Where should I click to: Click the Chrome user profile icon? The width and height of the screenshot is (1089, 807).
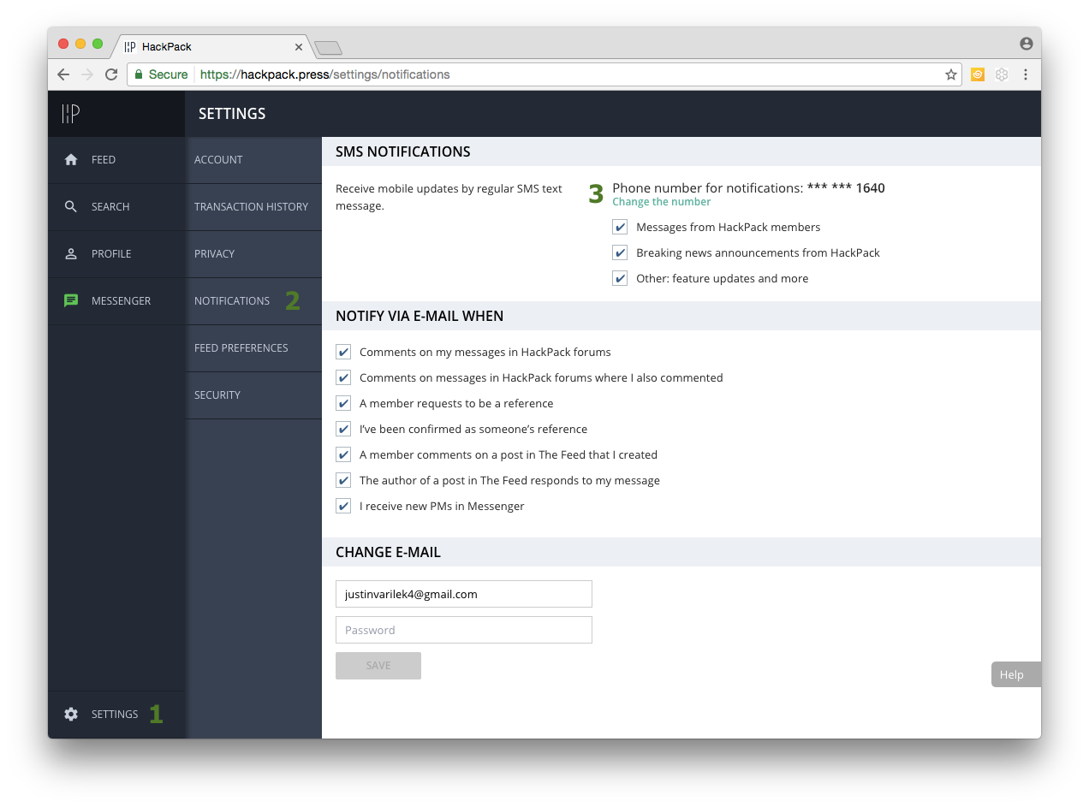tap(1026, 44)
